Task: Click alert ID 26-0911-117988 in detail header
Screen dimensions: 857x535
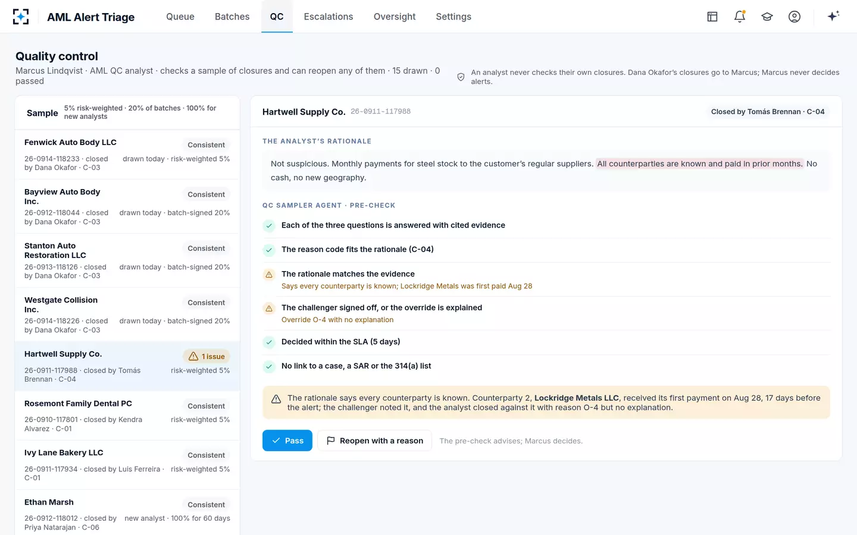Action: pos(380,111)
